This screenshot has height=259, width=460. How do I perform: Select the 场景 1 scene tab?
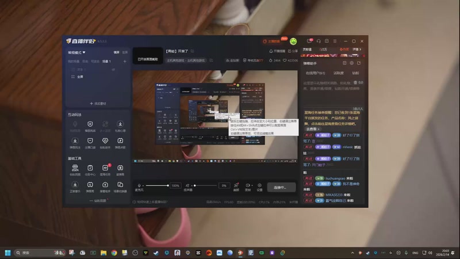click(106, 62)
